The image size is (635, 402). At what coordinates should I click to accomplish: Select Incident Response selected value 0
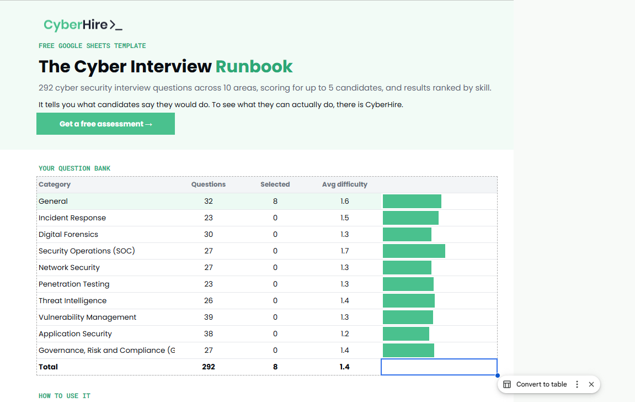275,218
